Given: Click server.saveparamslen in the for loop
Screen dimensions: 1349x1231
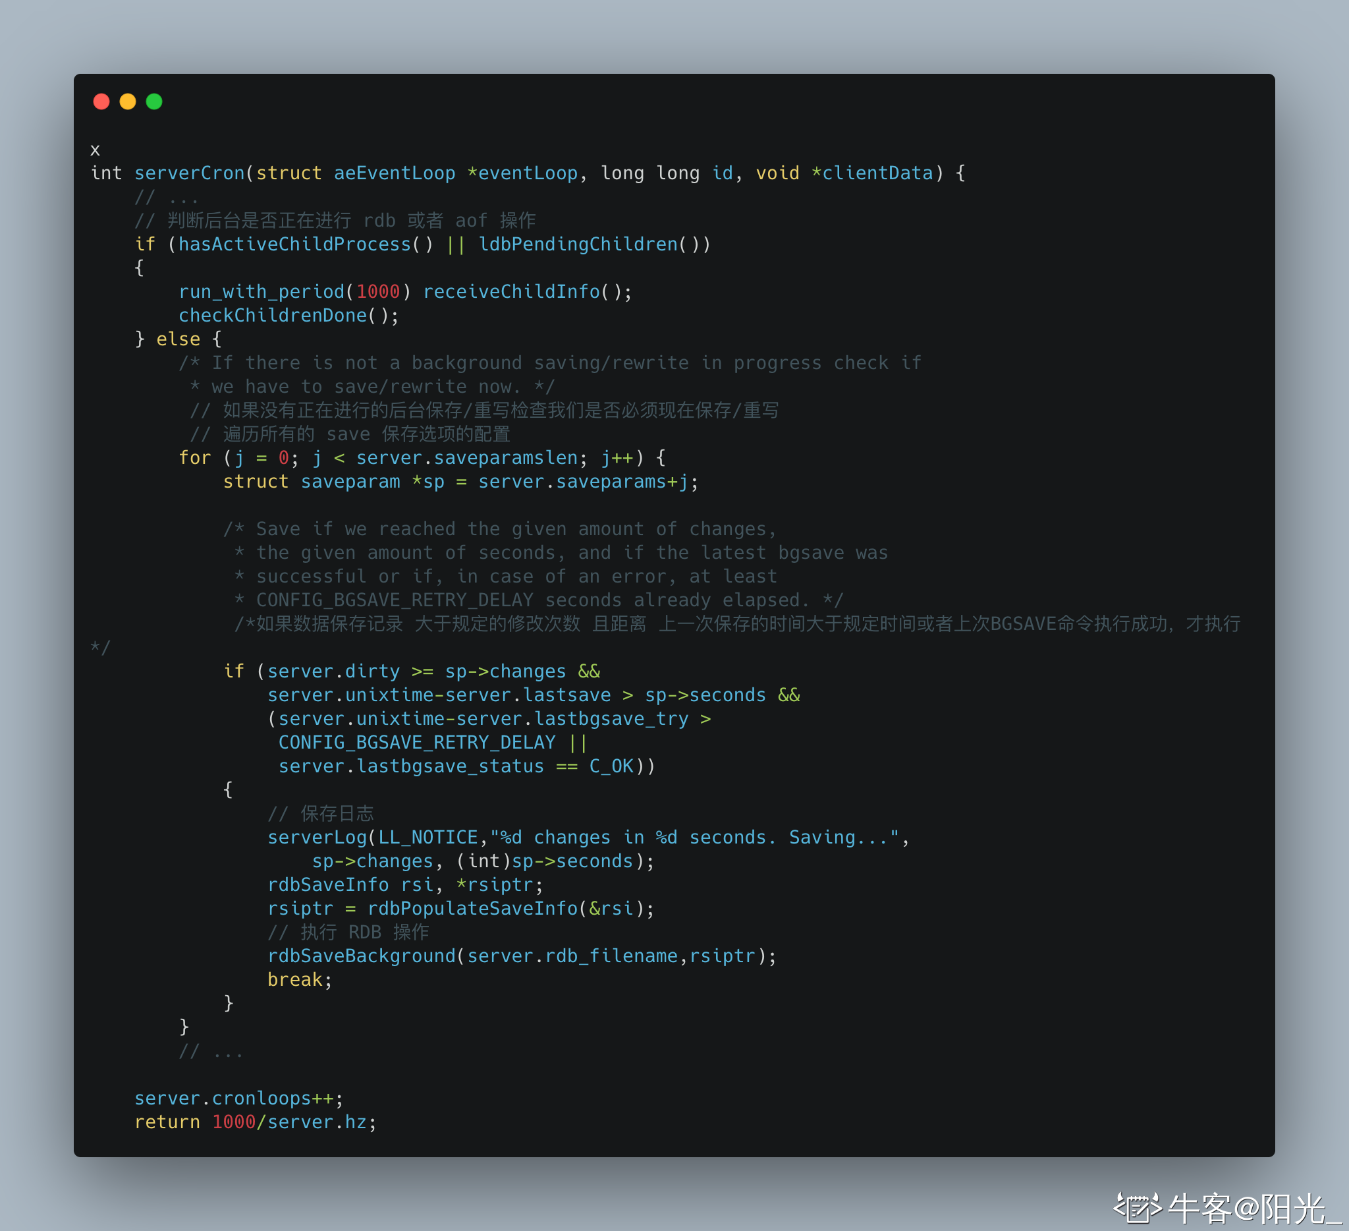Looking at the screenshot, I should click(466, 458).
